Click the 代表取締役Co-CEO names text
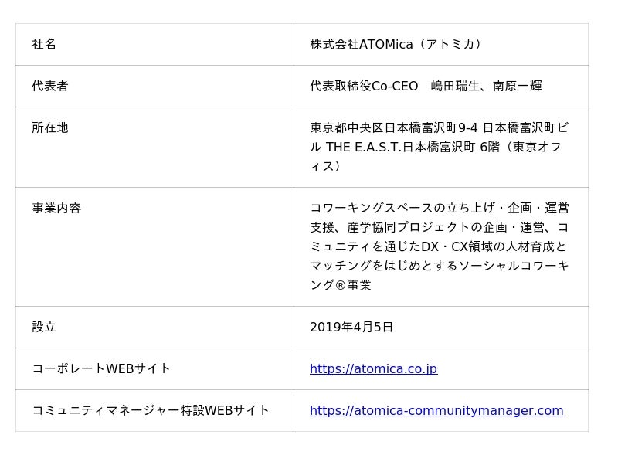This screenshot has height=455, width=618. click(426, 86)
